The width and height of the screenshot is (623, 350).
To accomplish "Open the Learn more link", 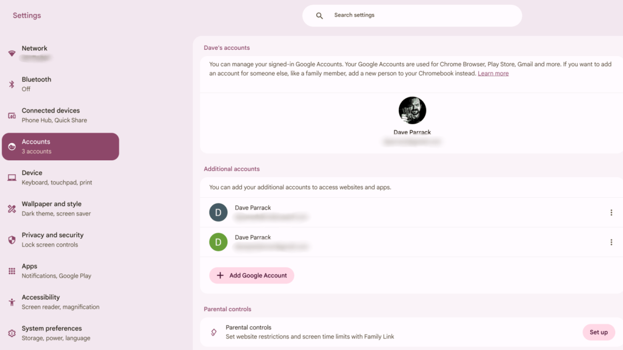I will (493, 74).
